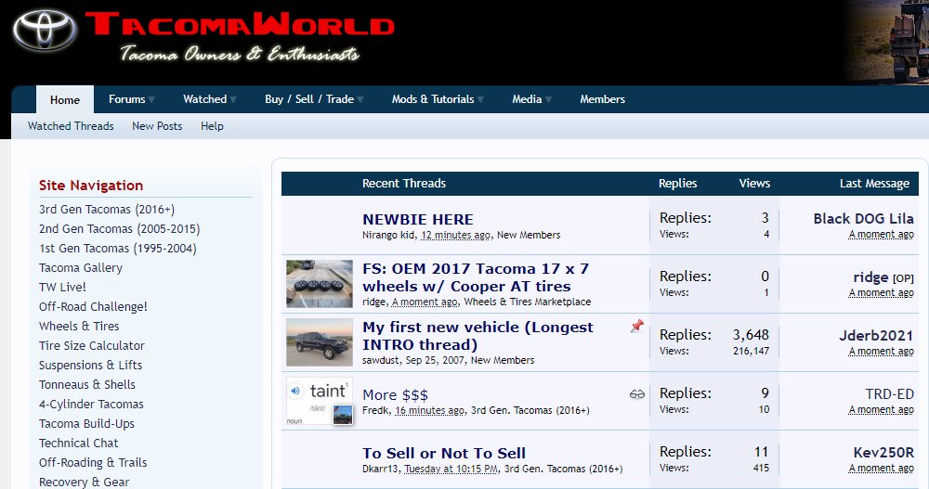Open the Home tab
This screenshot has height=489, width=929.
pyautogui.click(x=65, y=99)
